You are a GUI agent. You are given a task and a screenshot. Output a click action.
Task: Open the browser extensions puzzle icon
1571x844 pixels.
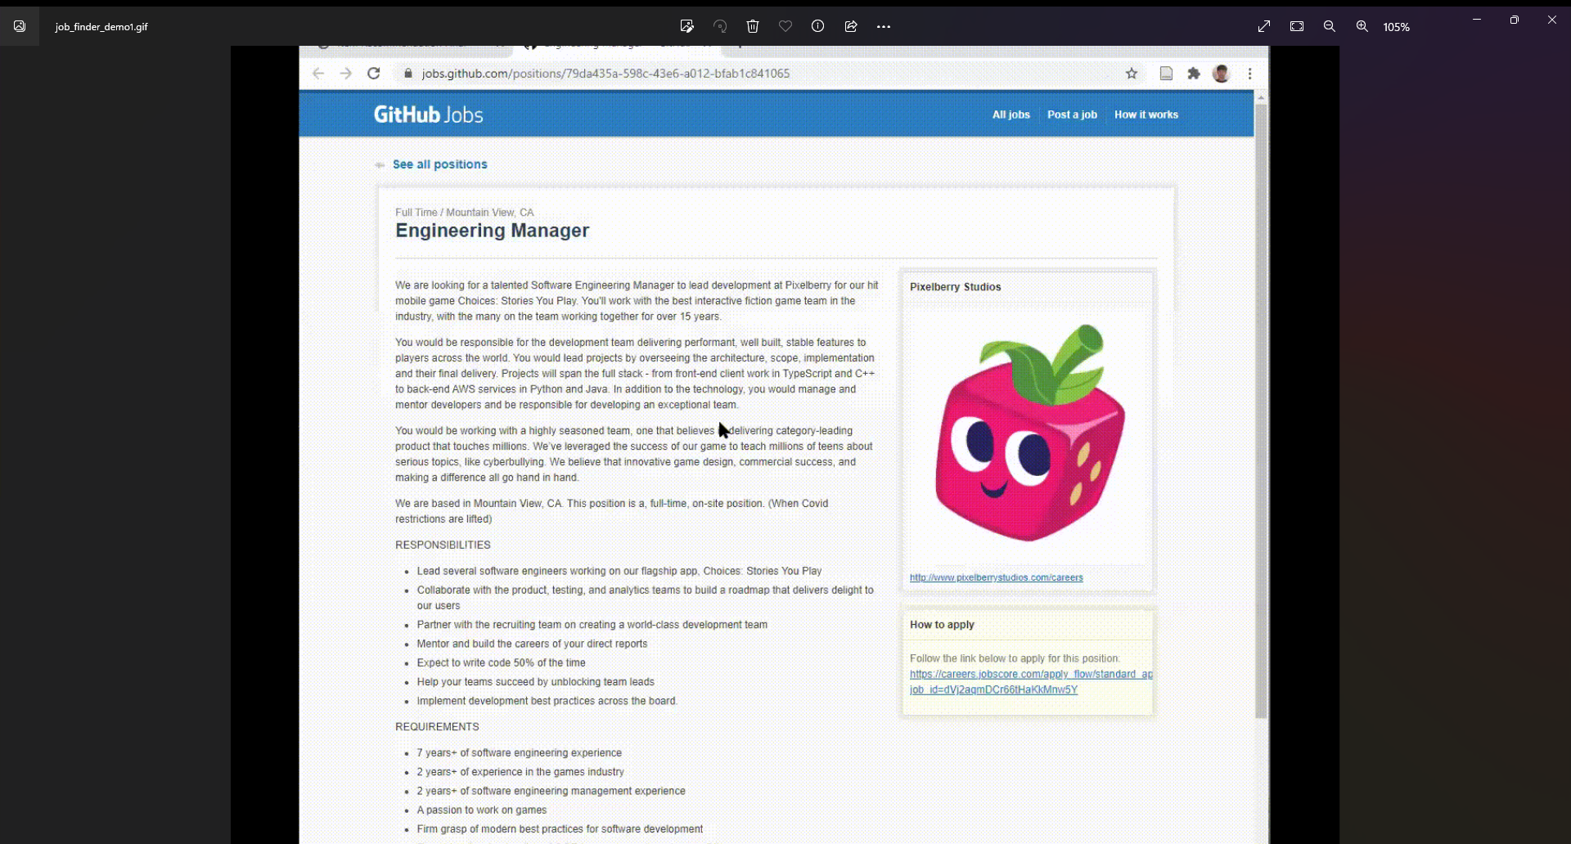[x=1194, y=74]
